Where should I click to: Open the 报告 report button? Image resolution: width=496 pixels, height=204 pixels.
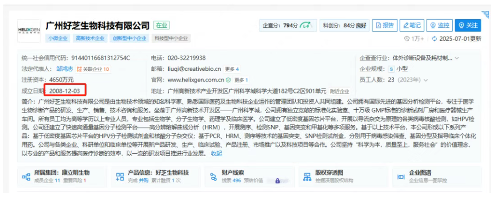pyautogui.click(x=384, y=25)
